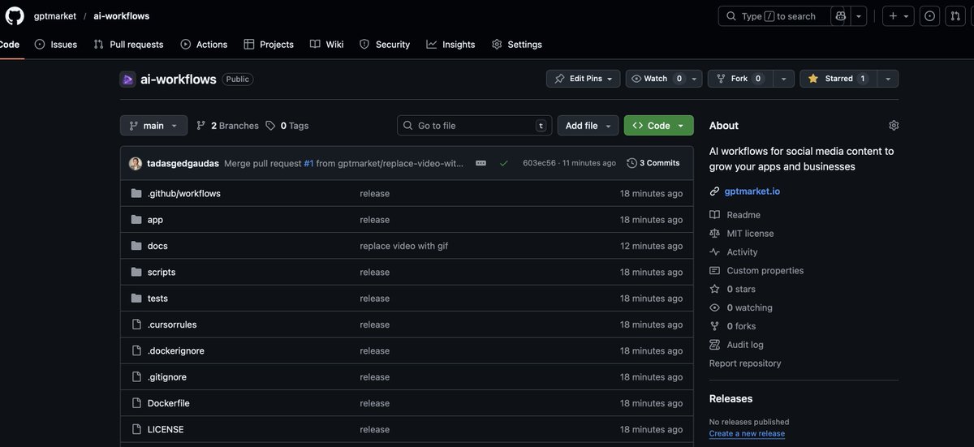
Task: Click the file icon next to LICENSE
Action: [x=136, y=430]
